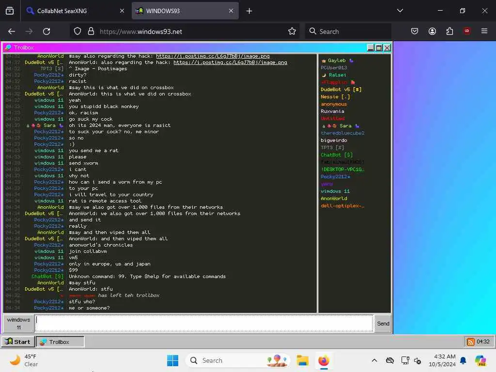Select vimdows 11 in user list
Screen dimensions: 496x372
click(335, 191)
